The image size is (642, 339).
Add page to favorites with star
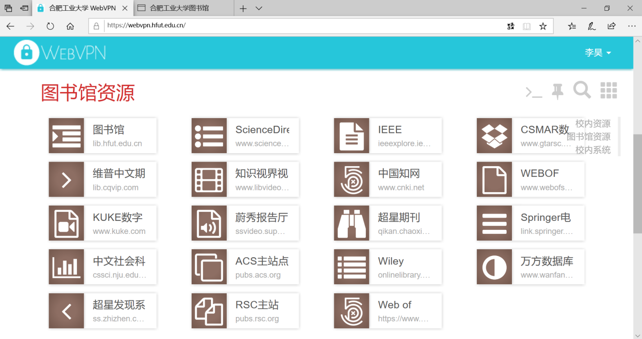click(x=543, y=26)
